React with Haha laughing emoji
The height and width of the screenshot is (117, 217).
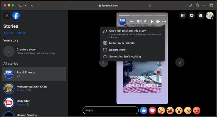pos(170,110)
